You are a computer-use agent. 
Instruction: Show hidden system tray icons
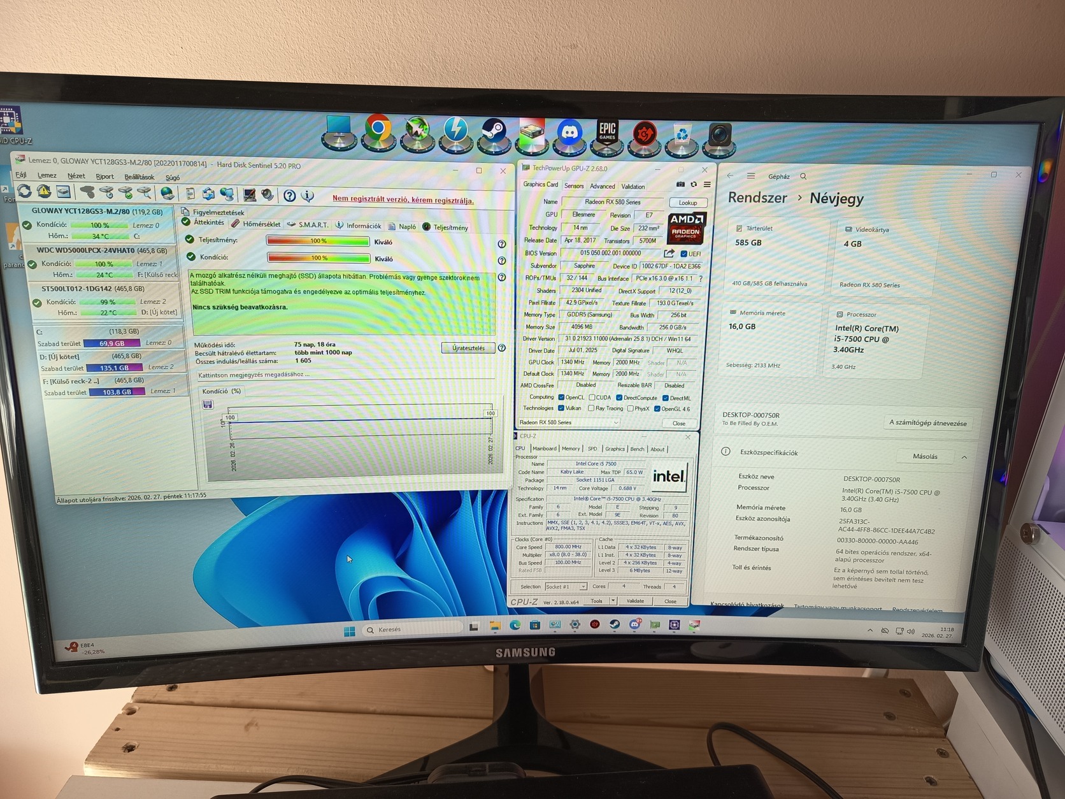870,630
